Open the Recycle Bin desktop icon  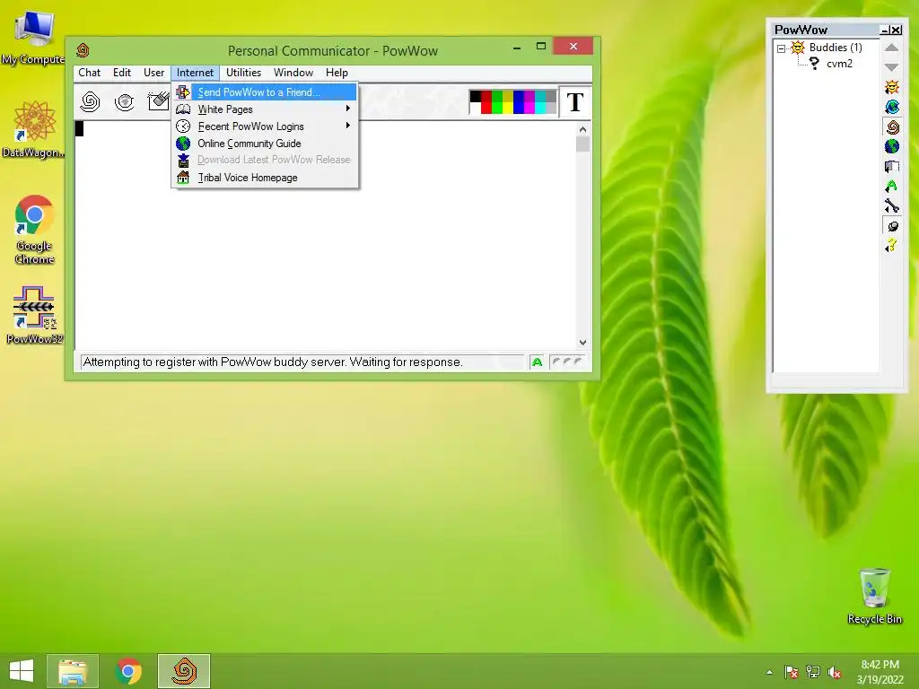click(x=874, y=596)
